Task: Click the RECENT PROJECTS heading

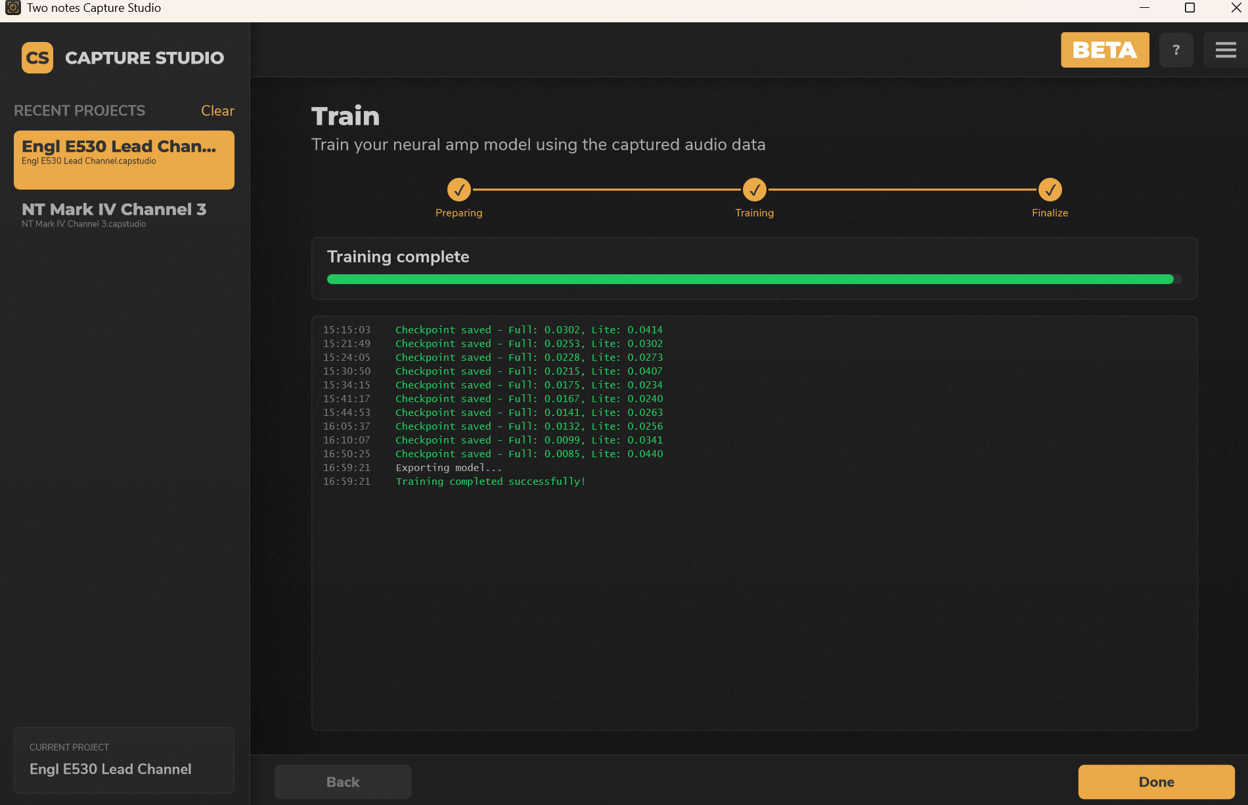Action: pyautogui.click(x=79, y=111)
